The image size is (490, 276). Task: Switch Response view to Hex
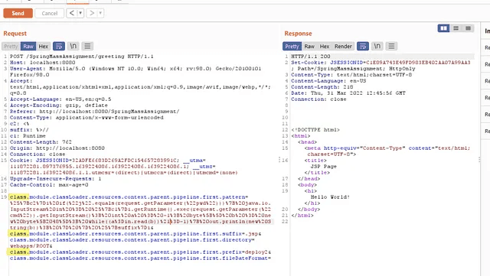[x=325, y=46]
